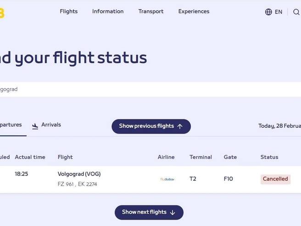301x226 pixels.
Task: Open the Today, 28 February date selector
Action: coord(280,126)
